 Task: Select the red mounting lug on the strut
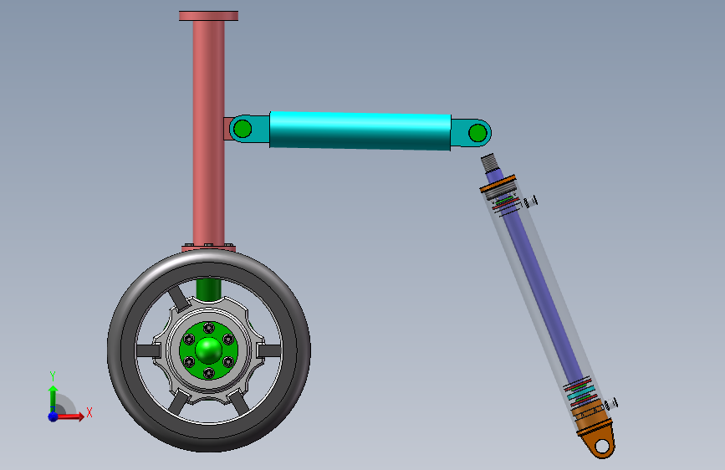[227, 129]
